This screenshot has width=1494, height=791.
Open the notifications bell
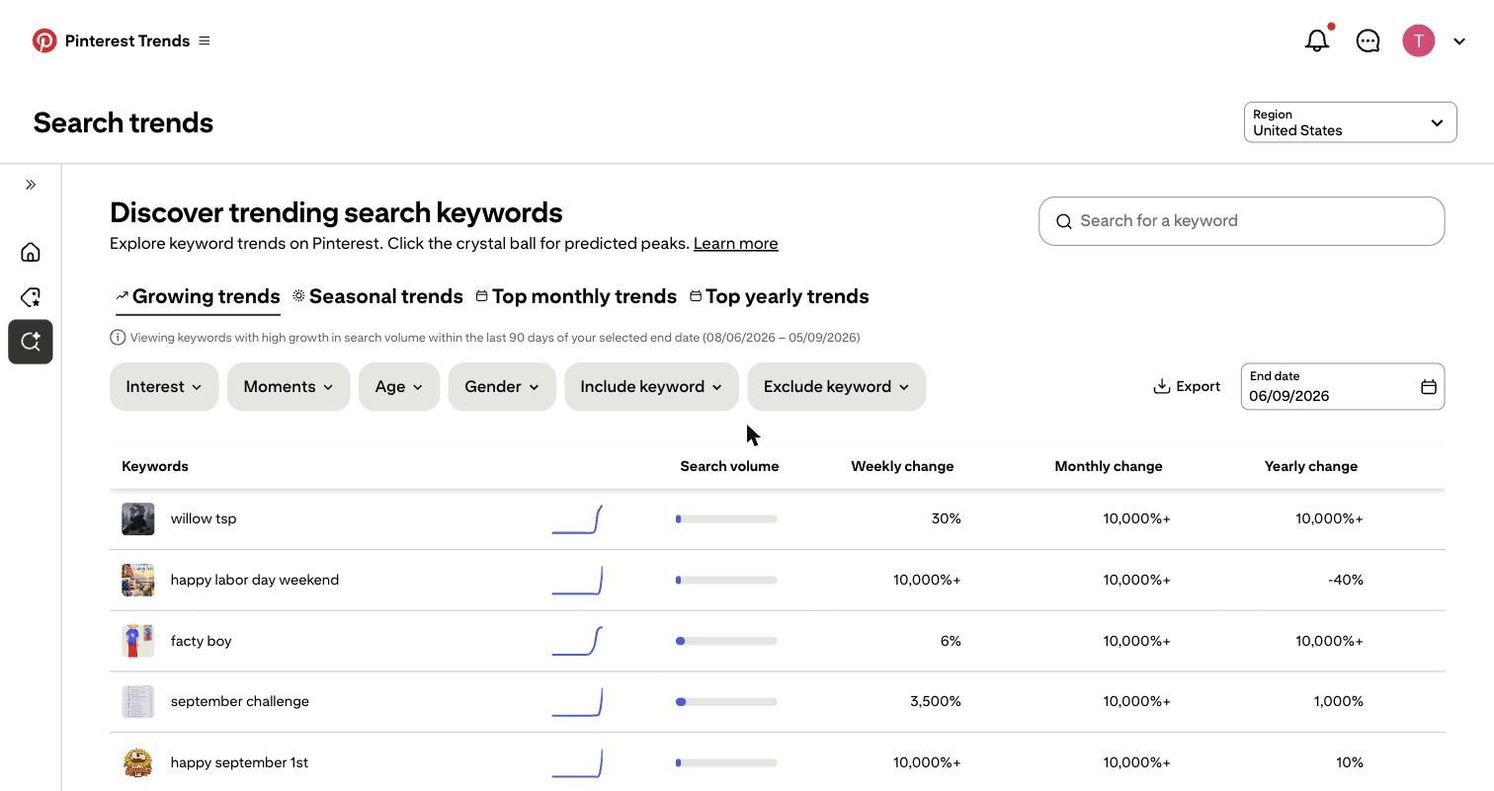point(1317,40)
